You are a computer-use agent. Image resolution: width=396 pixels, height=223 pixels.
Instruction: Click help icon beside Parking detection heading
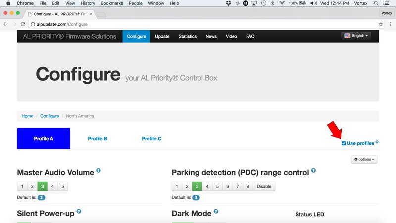313,170
